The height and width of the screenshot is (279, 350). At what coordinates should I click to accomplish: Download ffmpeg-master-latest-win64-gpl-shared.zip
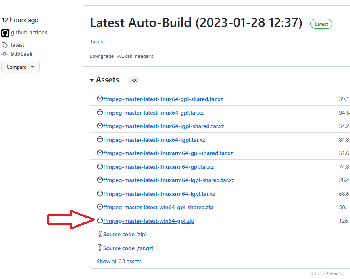point(158,207)
